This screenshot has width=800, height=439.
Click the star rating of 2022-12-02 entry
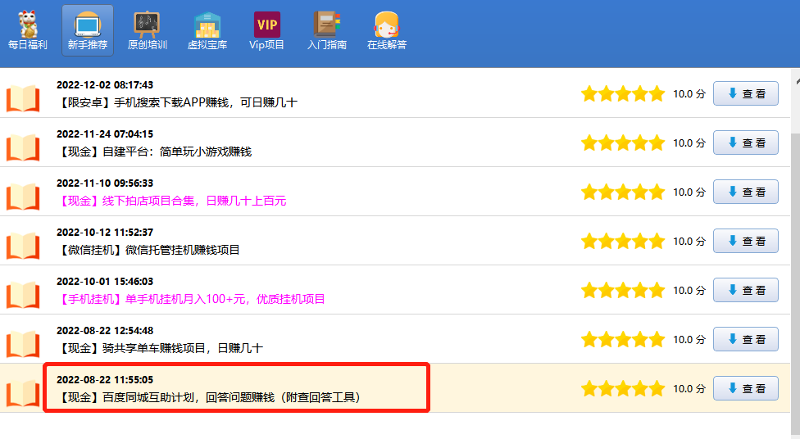[x=623, y=94]
